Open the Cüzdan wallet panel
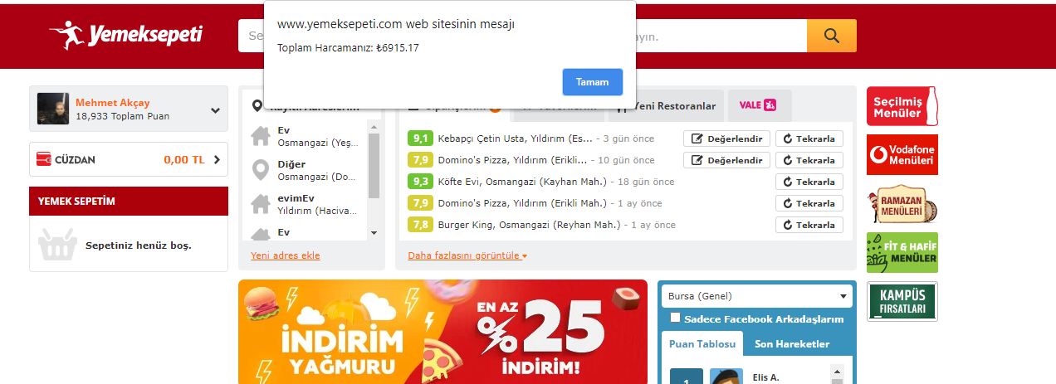1056x384 pixels. coord(129,159)
